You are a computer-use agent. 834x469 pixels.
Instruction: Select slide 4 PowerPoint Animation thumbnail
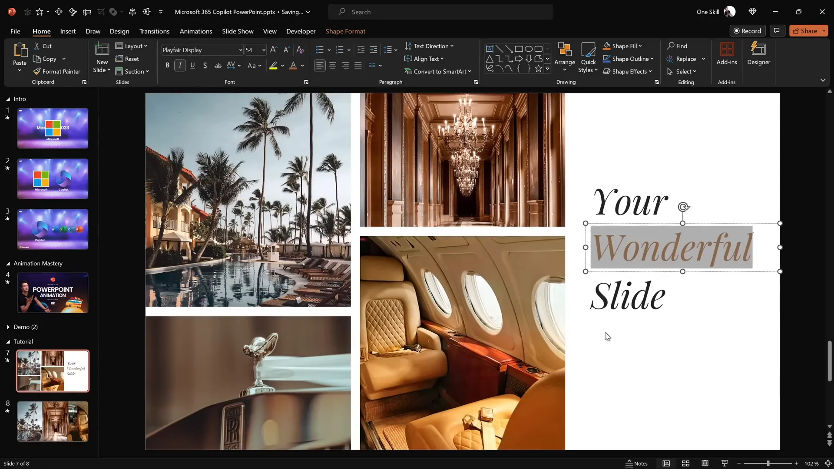click(x=53, y=293)
